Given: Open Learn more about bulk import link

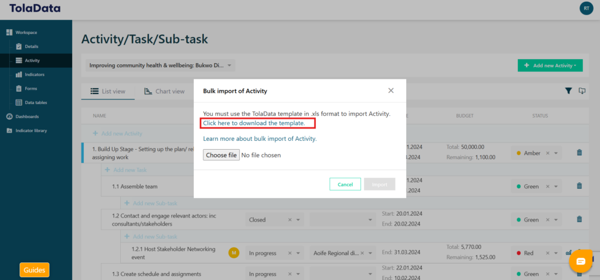Looking at the screenshot, I should [260, 139].
